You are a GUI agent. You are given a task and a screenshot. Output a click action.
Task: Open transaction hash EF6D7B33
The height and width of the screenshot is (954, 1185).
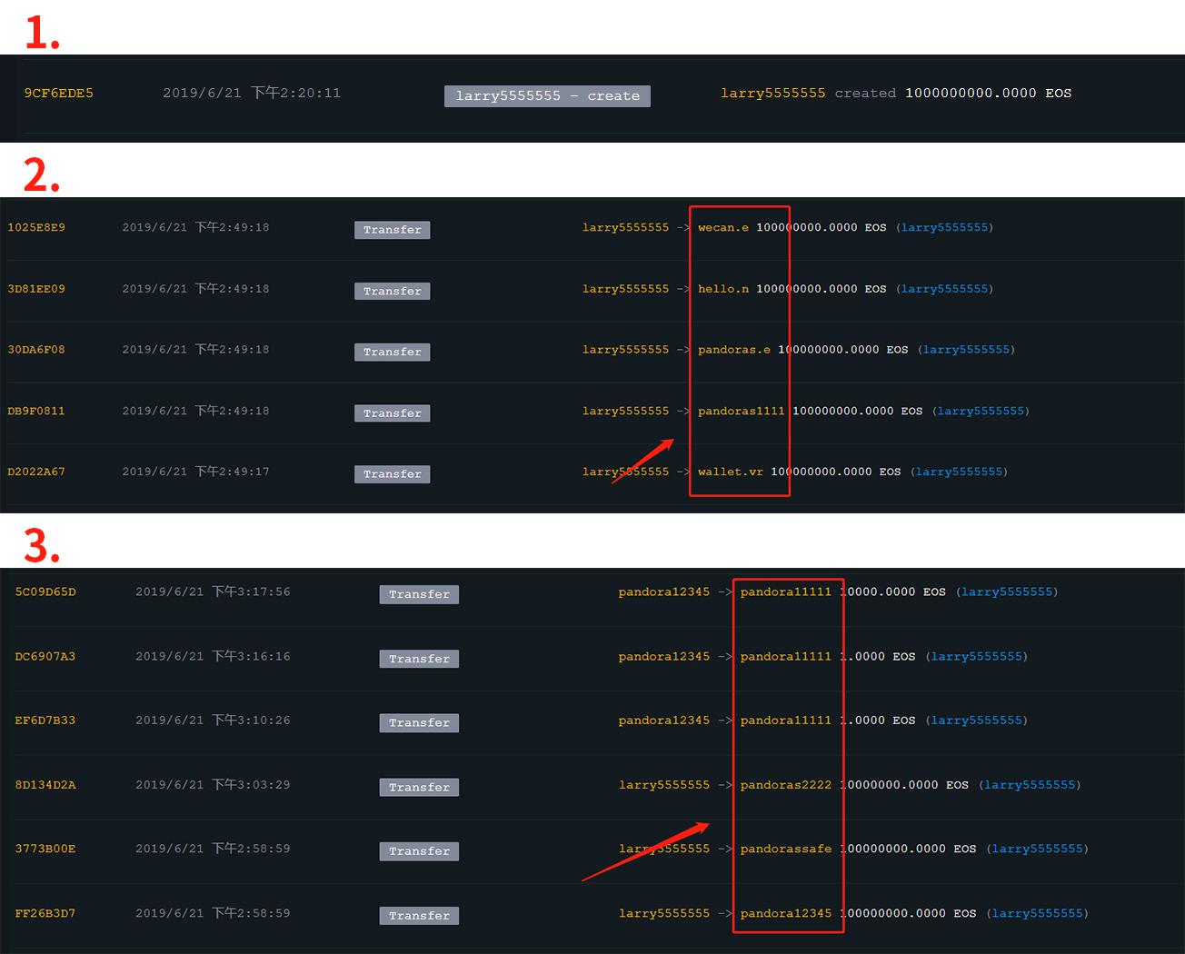(x=45, y=720)
